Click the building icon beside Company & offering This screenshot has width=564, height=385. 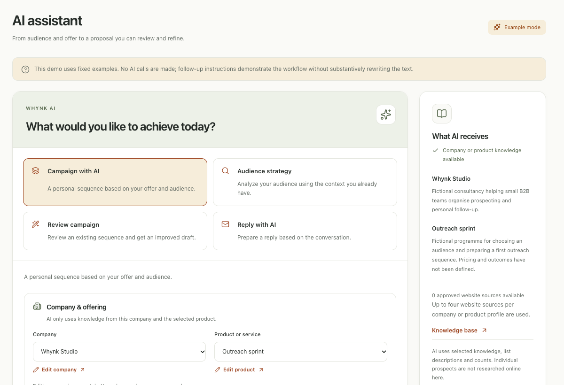click(x=37, y=307)
